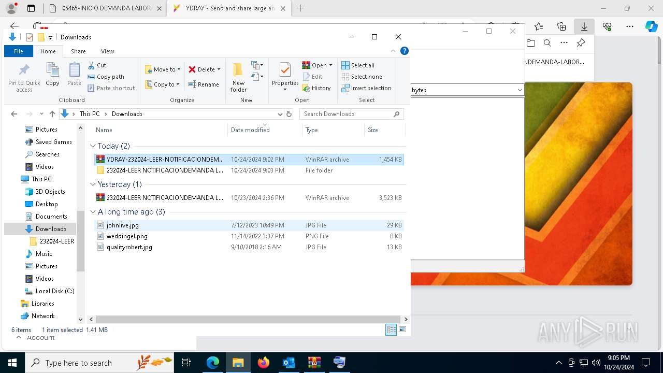Screen dimensions: 663x373
Task: Switch to large thumbnails view icon
Action: pyautogui.click(x=402, y=329)
